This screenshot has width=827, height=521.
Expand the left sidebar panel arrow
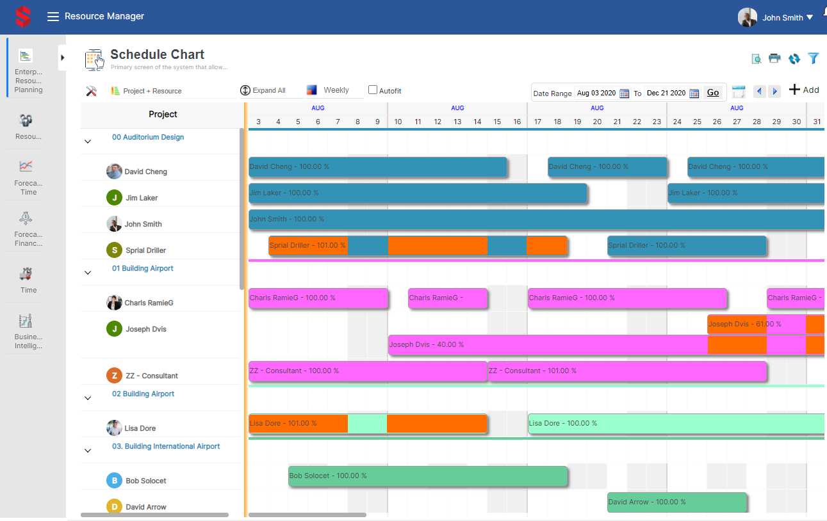(x=62, y=58)
